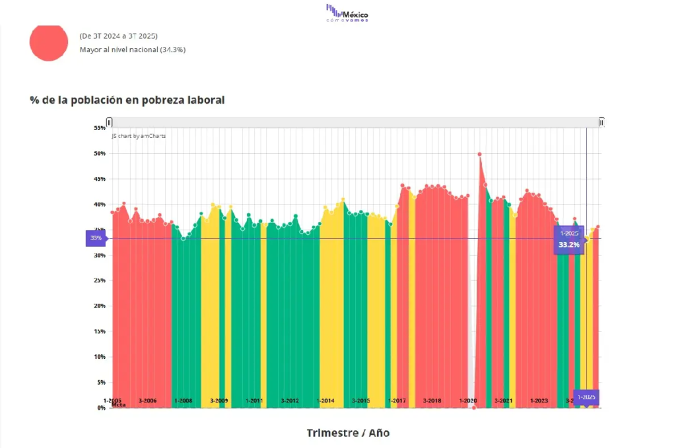Click the Trimestre / Año axis title
The width and height of the screenshot is (676, 448).
348,433
